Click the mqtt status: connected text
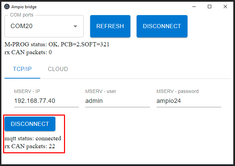Viewport: 235px width, 166px height. coord(33,139)
